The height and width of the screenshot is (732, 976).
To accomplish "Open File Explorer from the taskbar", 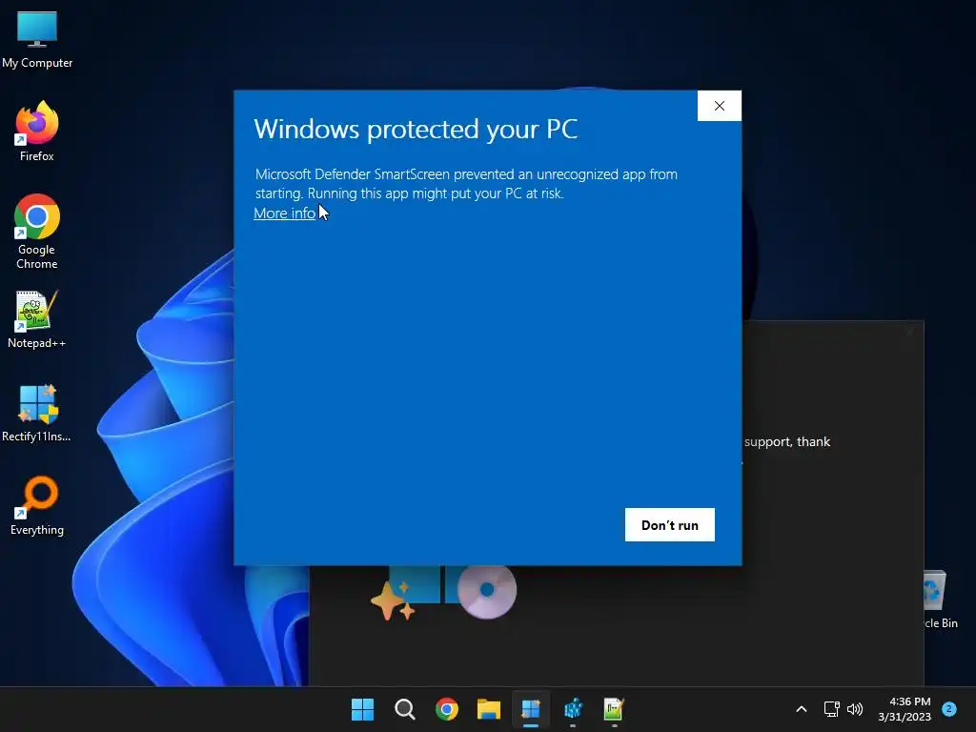I will pos(489,709).
